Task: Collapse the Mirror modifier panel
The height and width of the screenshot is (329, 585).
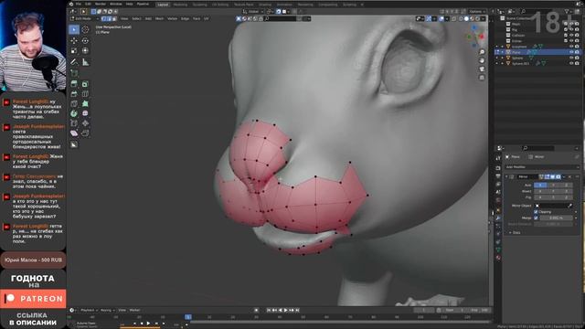Action: pyautogui.click(x=506, y=176)
